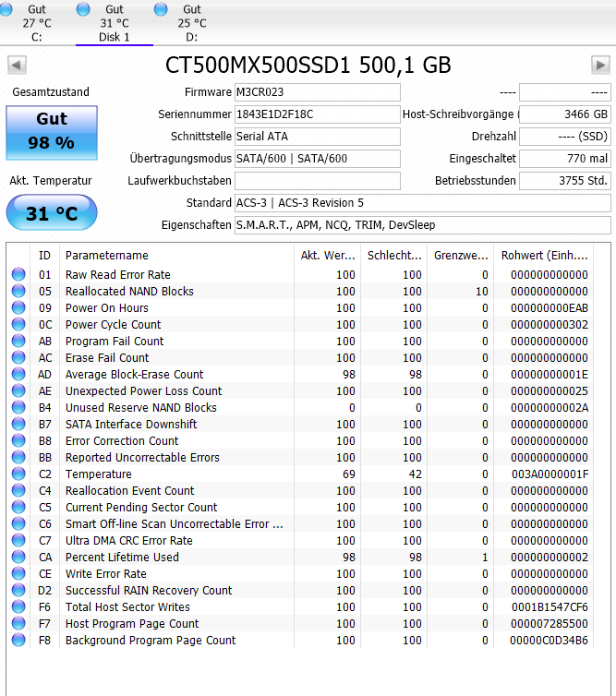Viewport: 616px width, 696px height.
Task: Click raw value 00000C0D34B6
Action: click(x=549, y=640)
